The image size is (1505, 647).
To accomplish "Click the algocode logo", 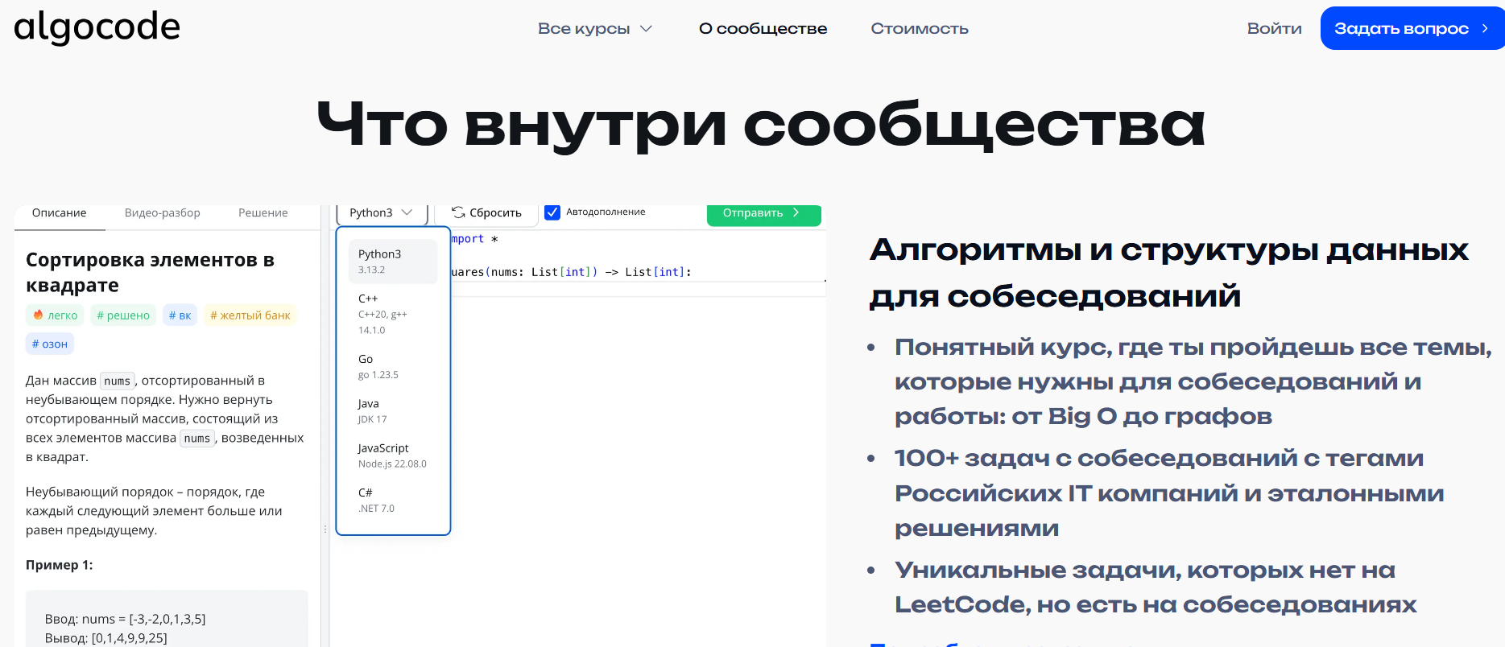I will 97,27.
